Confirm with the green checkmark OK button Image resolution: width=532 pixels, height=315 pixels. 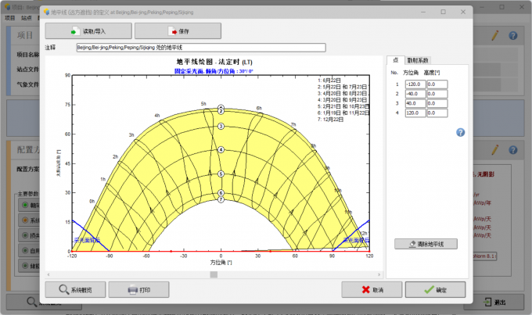(x=435, y=289)
